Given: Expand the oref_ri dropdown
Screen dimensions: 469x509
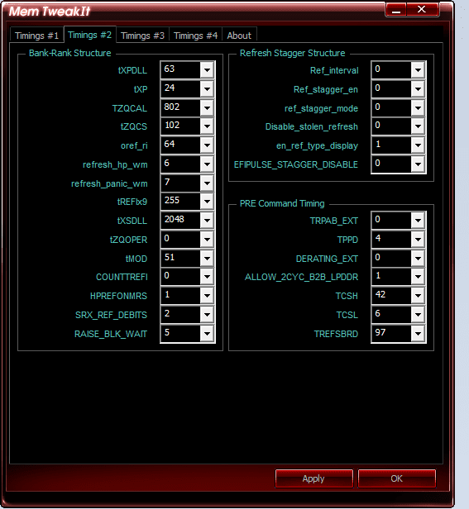Looking at the screenshot, I should (207, 145).
